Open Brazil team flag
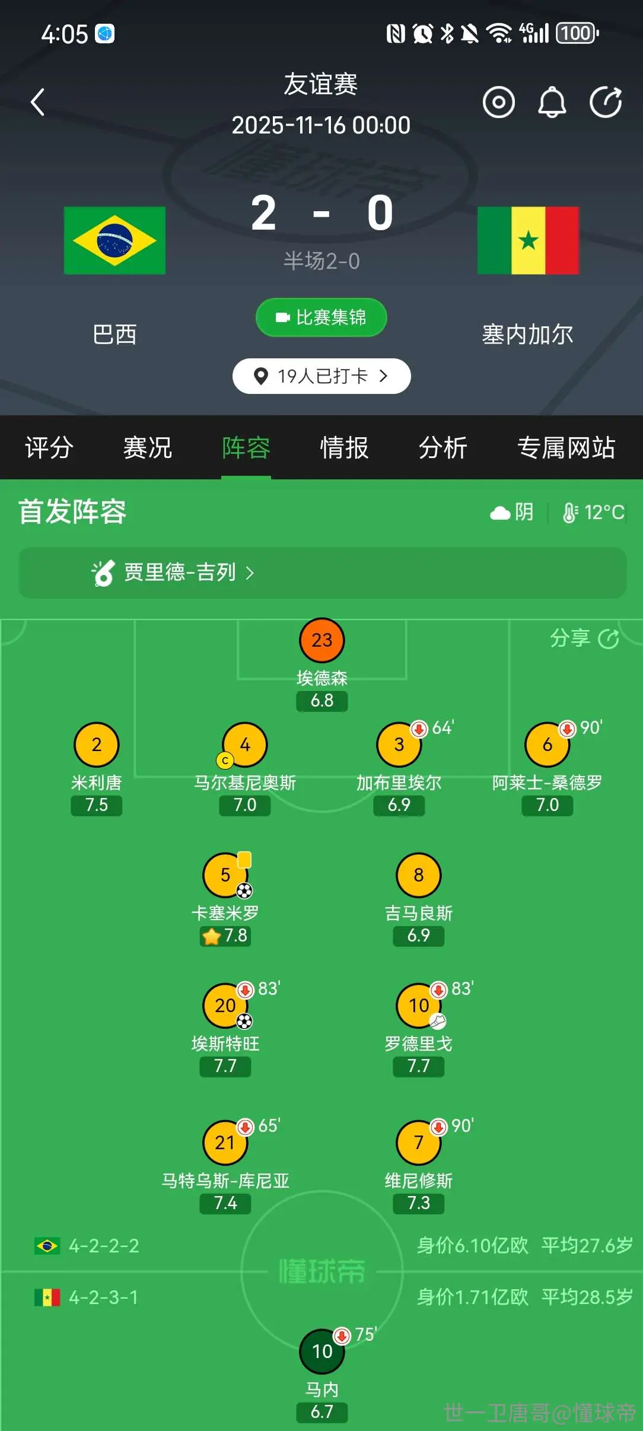The height and width of the screenshot is (1431, 643). 114,240
